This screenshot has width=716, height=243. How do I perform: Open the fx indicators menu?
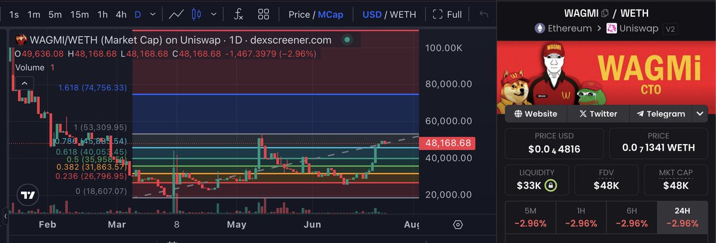[x=238, y=14]
